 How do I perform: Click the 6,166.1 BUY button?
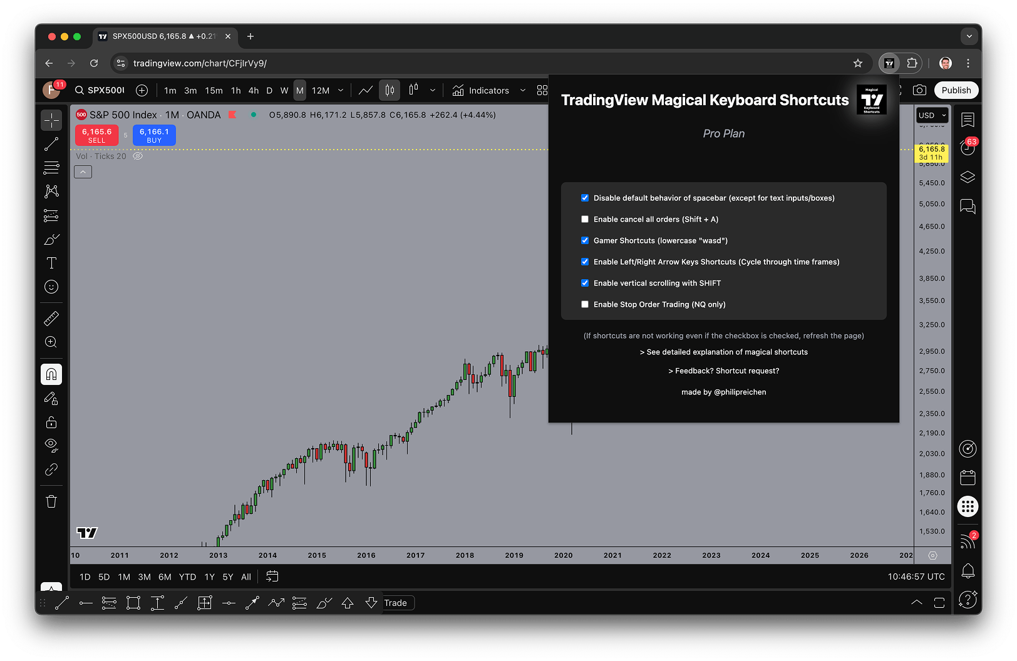pos(154,135)
